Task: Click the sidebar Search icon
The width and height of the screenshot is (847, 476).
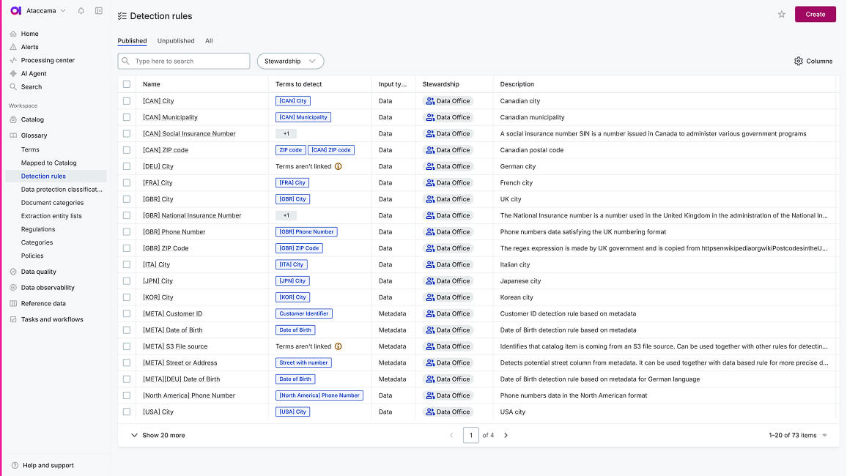Action: point(13,86)
